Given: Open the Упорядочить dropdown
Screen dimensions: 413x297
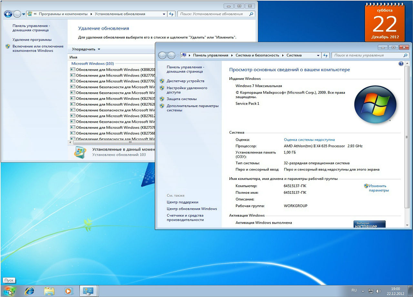Looking at the screenshot, I should click(x=86, y=49).
